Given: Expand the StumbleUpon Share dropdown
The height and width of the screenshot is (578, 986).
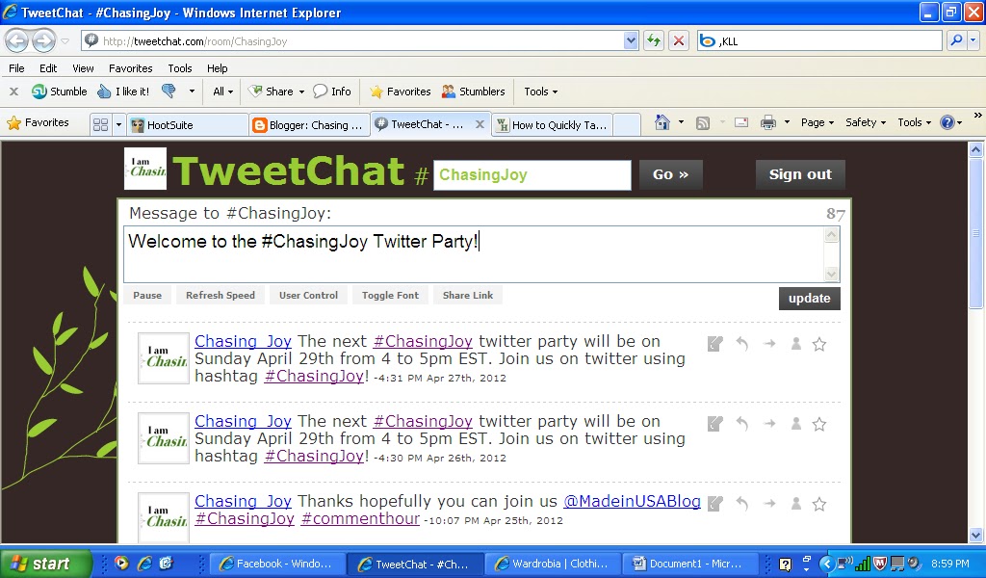Looking at the screenshot, I should click(x=301, y=92).
